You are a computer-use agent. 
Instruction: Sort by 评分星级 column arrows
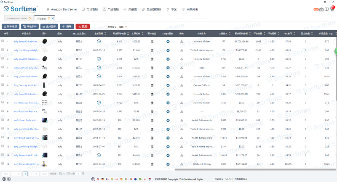[278, 34]
